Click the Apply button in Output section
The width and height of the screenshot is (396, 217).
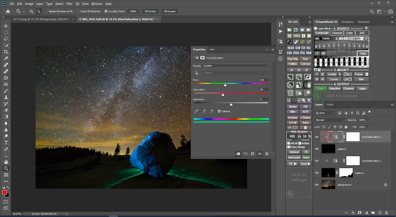(x=362, y=89)
